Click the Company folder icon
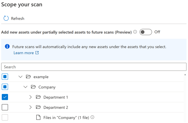This screenshot has height=123, width=188. 33,87
